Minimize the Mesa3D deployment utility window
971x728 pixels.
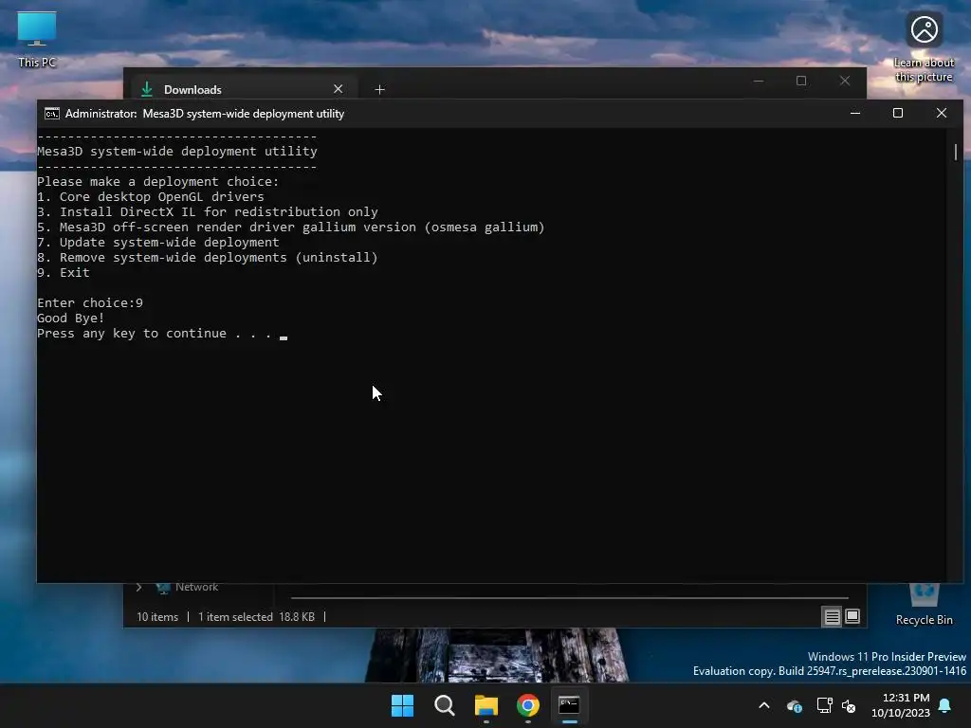coord(855,114)
